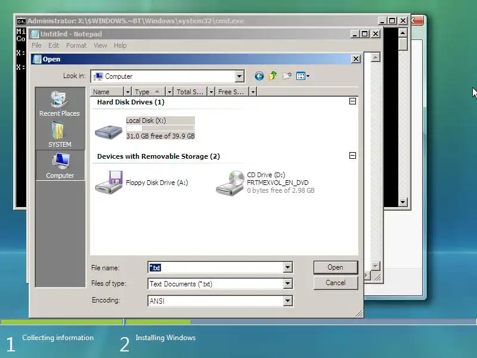This screenshot has width=477, height=358.
Task: Open Notepad View menu
Action: click(x=100, y=45)
